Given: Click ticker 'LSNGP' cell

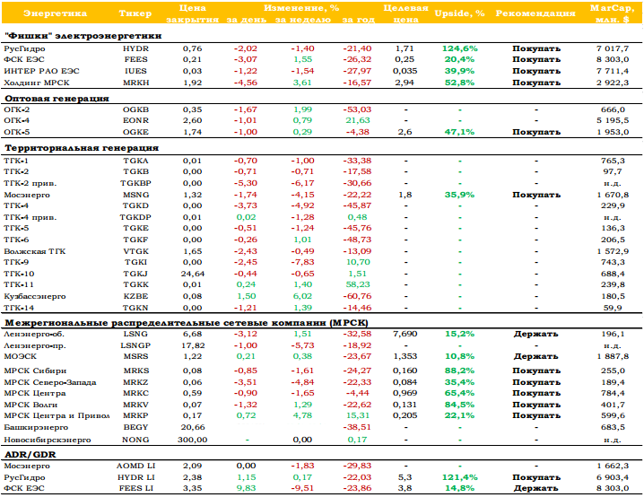Looking at the screenshot, I should pyautogui.click(x=136, y=346).
